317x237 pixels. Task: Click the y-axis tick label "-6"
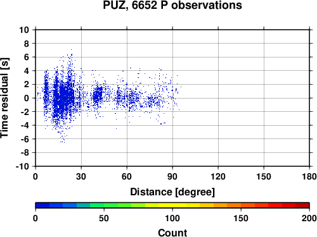(x=25, y=139)
